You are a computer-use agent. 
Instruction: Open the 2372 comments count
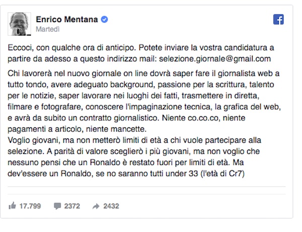[x=73, y=205]
